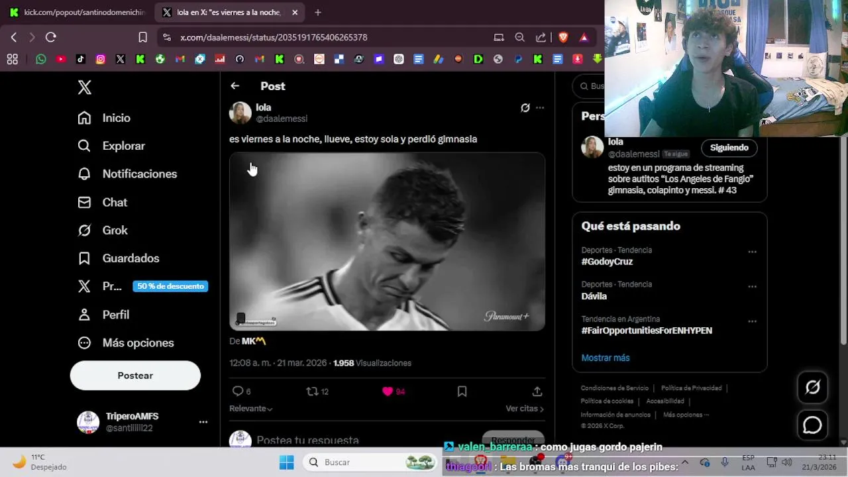Viewport: 848px width, 477px height.
Task: Click the X search box
Action: click(x=590, y=86)
